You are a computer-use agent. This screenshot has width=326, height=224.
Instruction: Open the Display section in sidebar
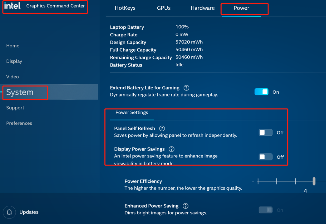[14, 61]
